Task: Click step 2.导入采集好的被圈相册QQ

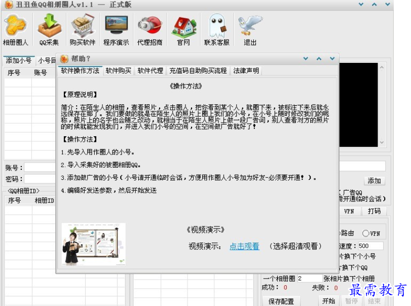Action: (101, 165)
